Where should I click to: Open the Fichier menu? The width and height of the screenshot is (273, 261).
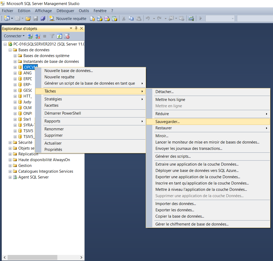[7, 11]
